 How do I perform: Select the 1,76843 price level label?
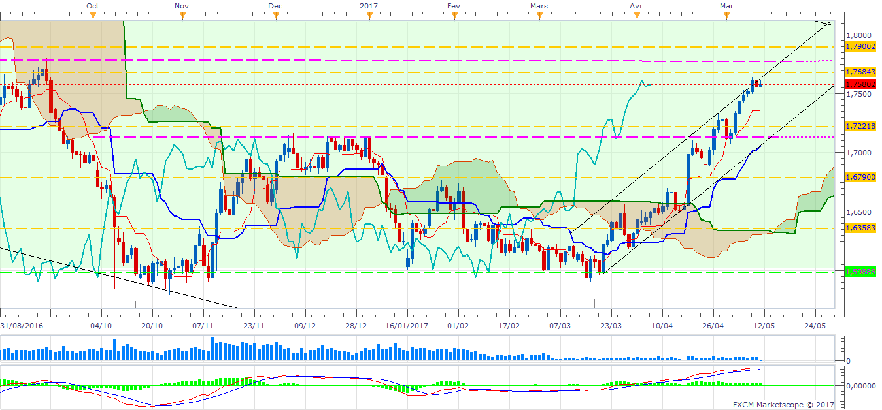click(860, 72)
